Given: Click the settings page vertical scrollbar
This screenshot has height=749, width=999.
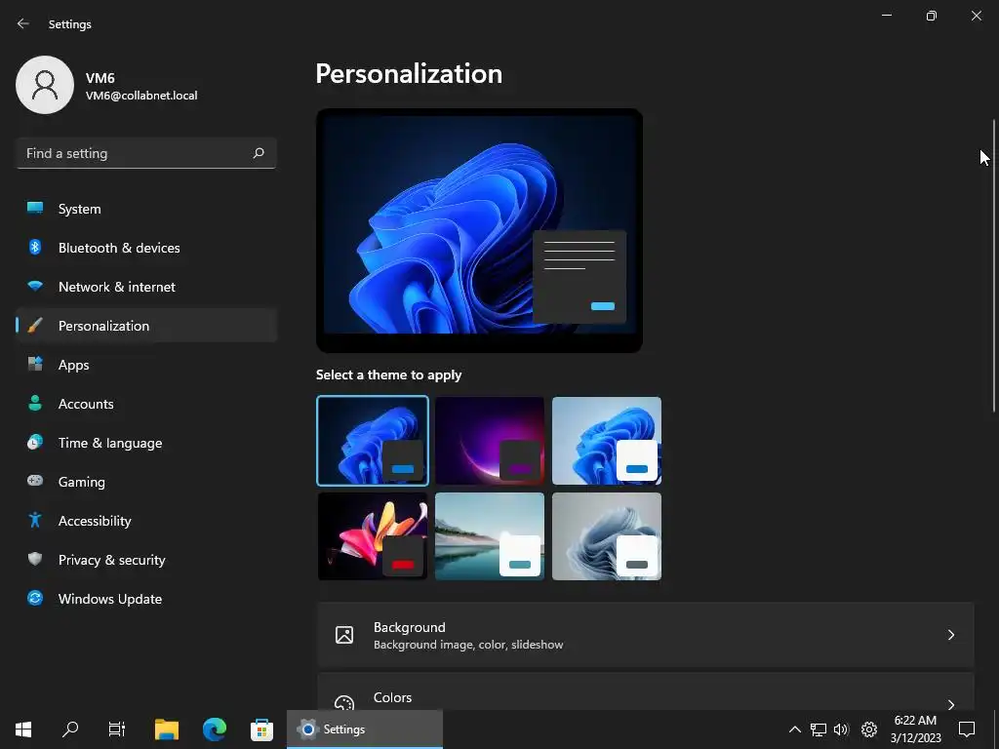Looking at the screenshot, I should coord(994,265).
